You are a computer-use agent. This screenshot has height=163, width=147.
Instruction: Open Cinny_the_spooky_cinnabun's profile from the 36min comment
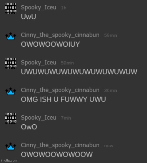point(60,90)
